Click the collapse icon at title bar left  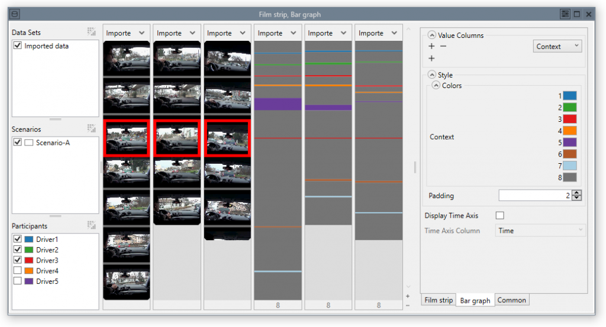point(15,14)
